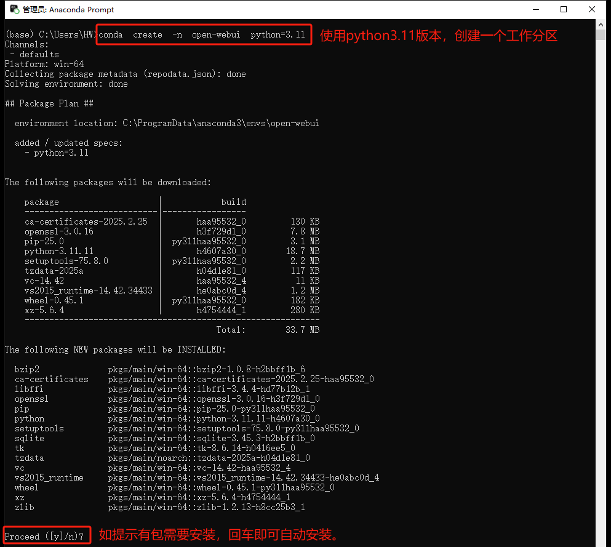Click the environment location path line
611x547 pixels.
click(167, 124)
